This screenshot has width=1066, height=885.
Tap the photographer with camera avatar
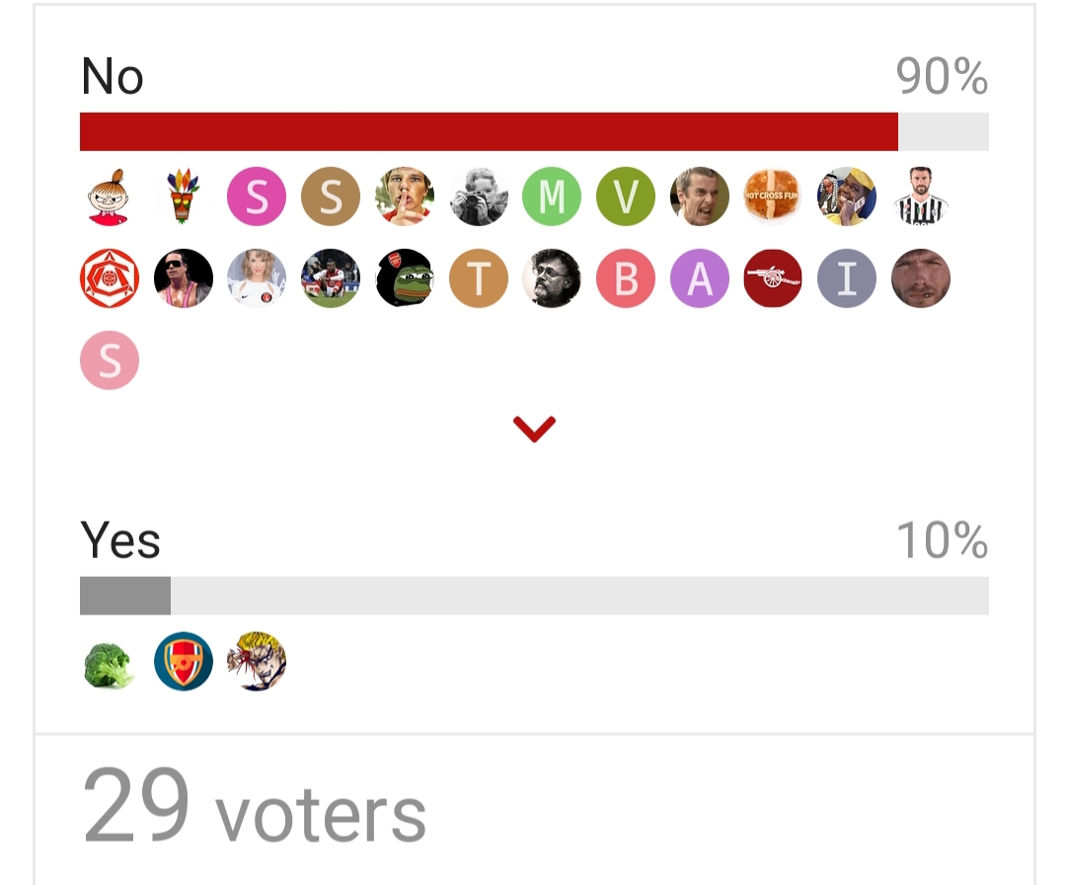pos(478,197)
